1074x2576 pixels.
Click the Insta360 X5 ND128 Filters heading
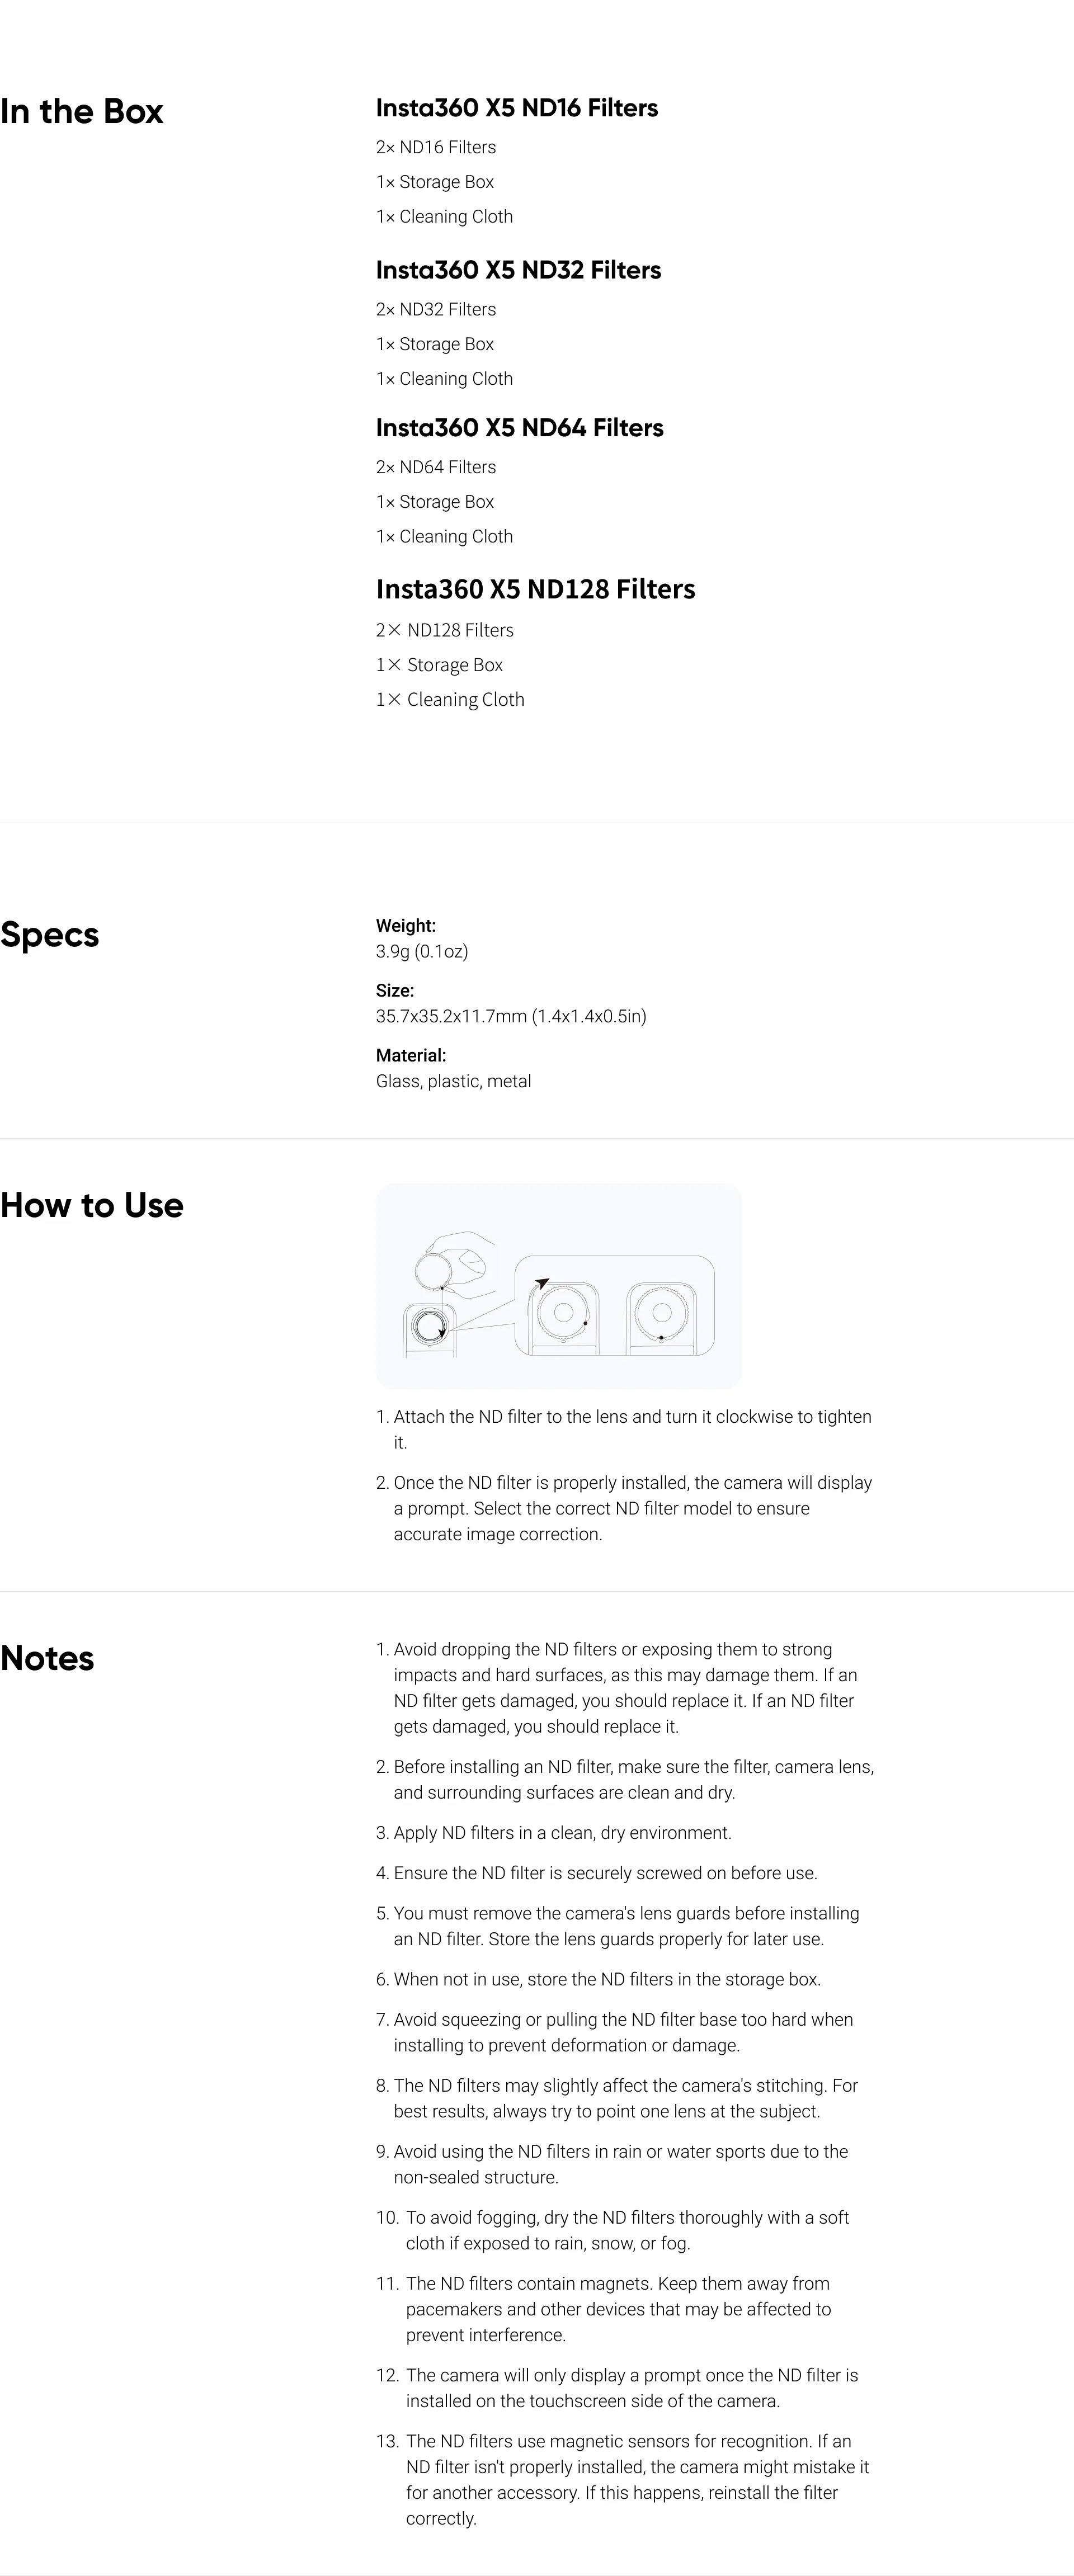click(x=535, y=590)
